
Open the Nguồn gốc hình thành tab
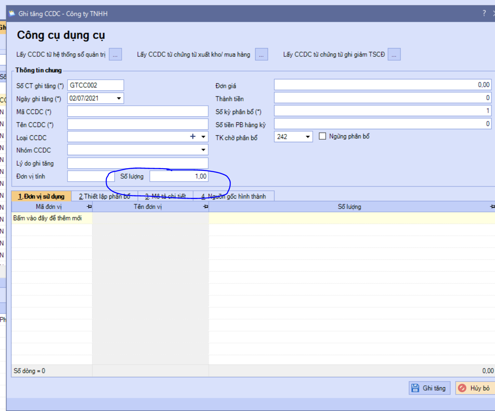click(233, 196)
